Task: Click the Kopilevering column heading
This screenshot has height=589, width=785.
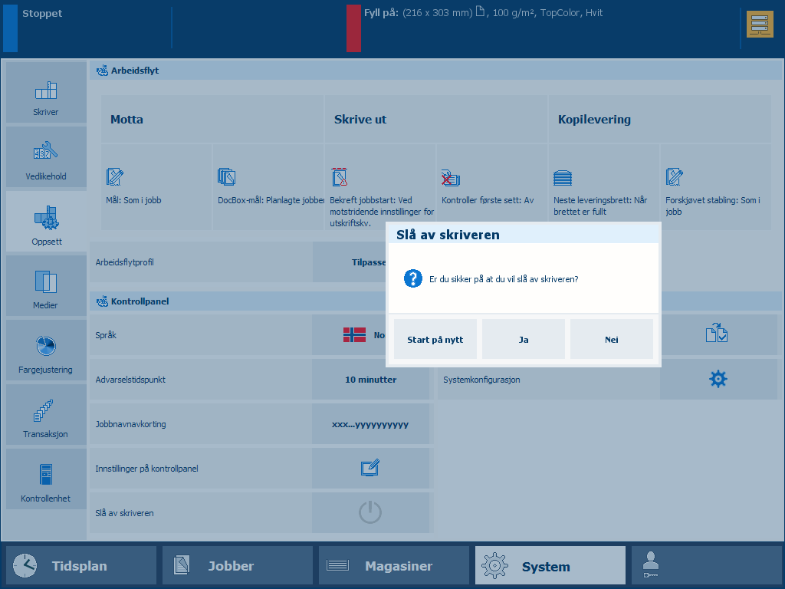Action: click(x=659, y=119)
